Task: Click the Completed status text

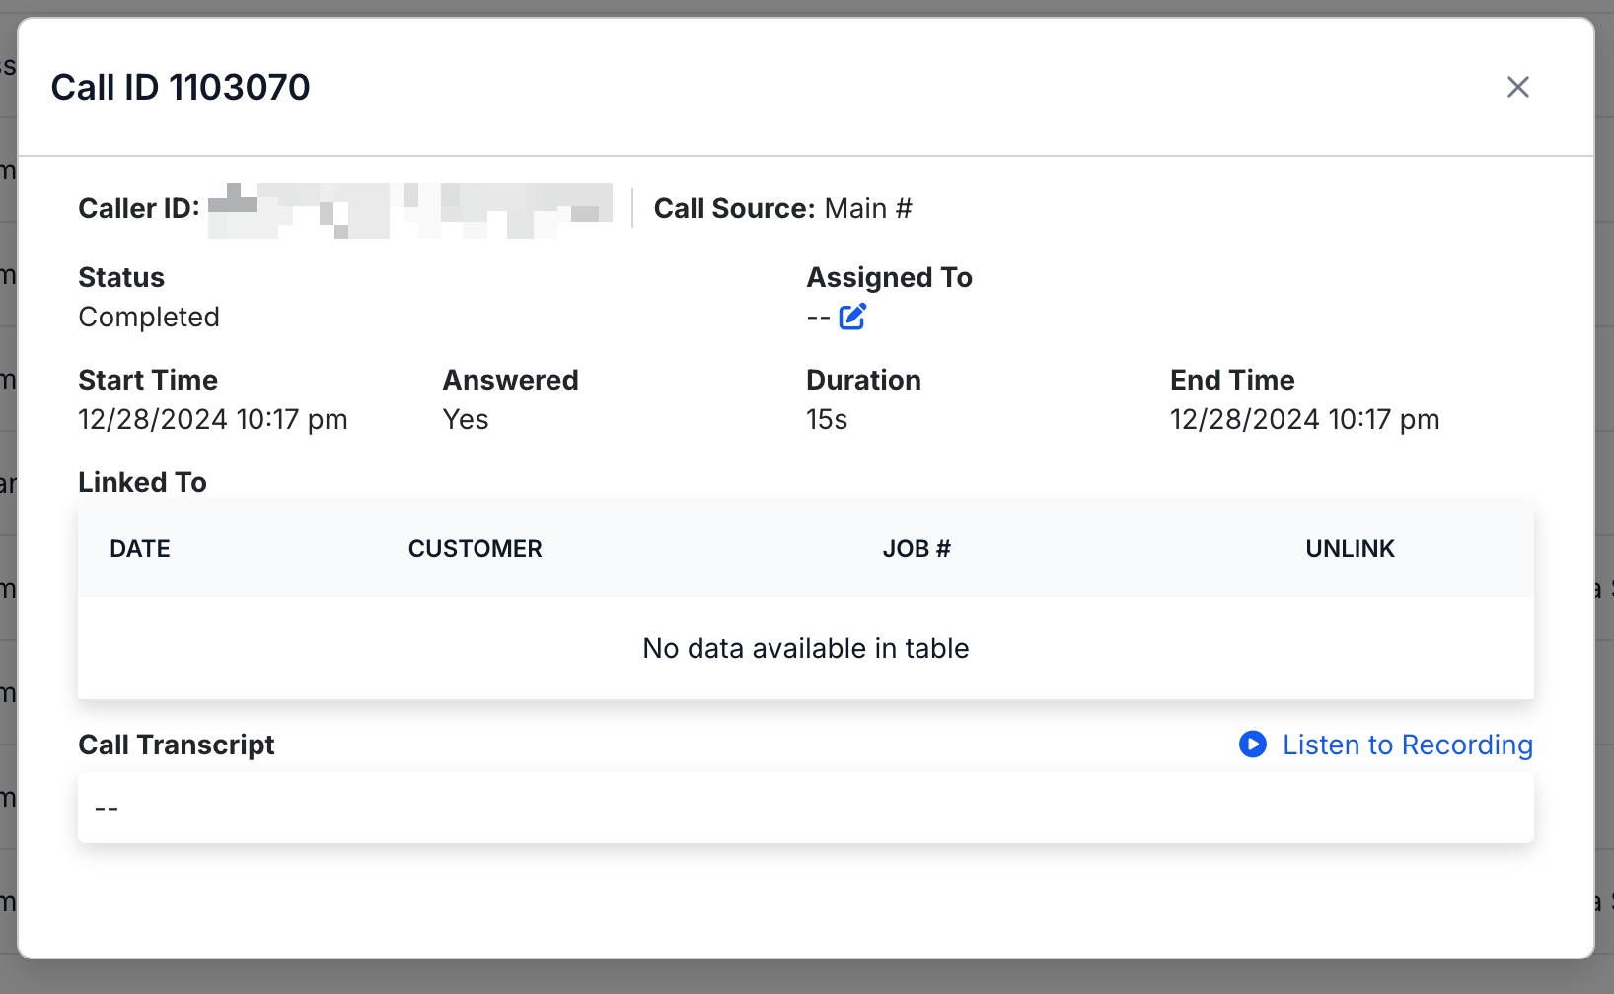Action: click(149, 317)
